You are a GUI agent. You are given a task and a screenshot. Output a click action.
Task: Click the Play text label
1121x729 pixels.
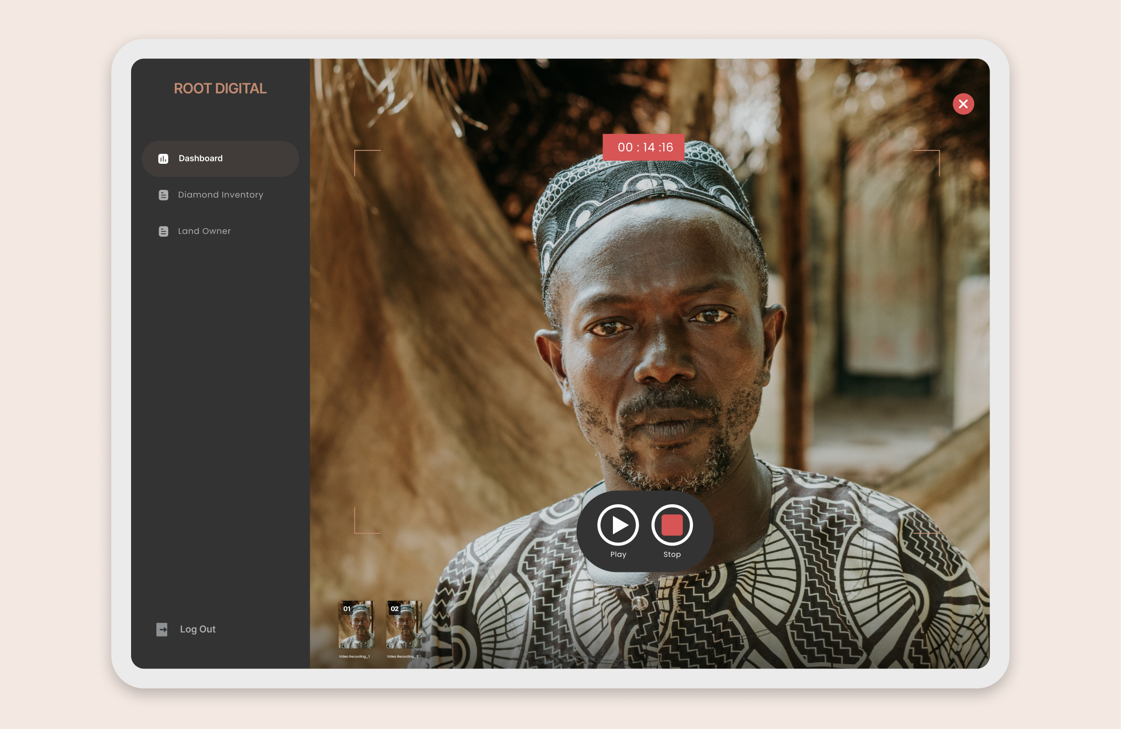(618, 555)
